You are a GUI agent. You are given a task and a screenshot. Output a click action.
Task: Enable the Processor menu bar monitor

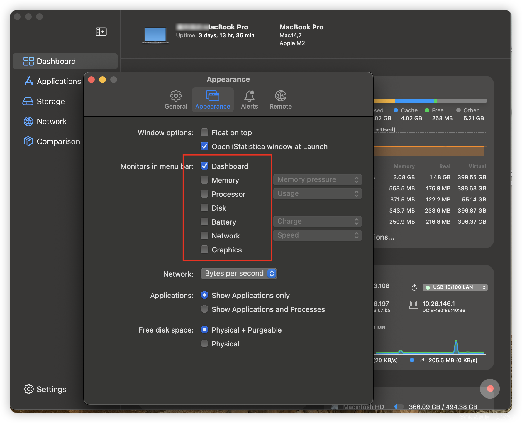click(x=204, y=194)
